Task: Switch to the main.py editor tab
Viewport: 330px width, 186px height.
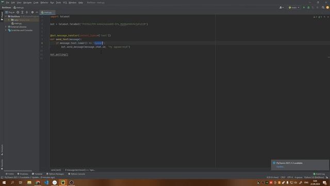Action: click(47, 12)
